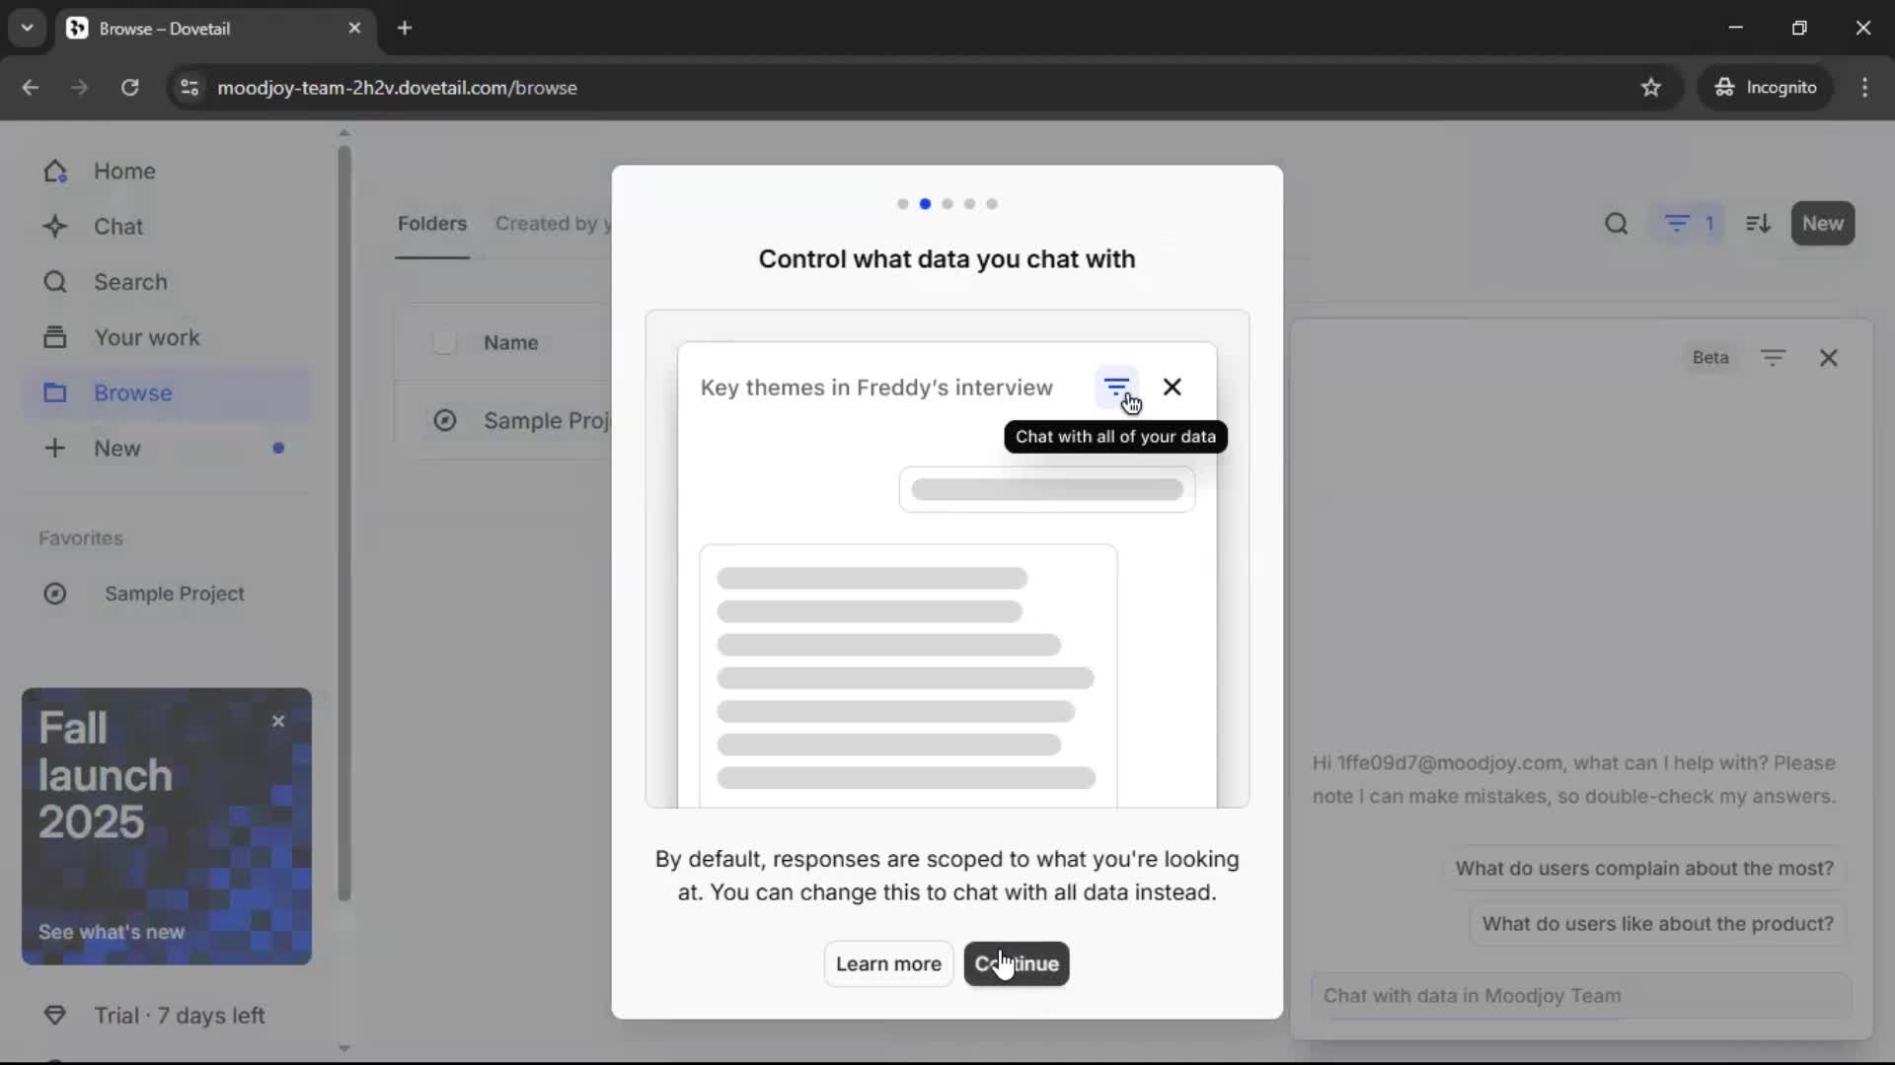Tick the Name column select-all checkbox

(x=444, y=342)
